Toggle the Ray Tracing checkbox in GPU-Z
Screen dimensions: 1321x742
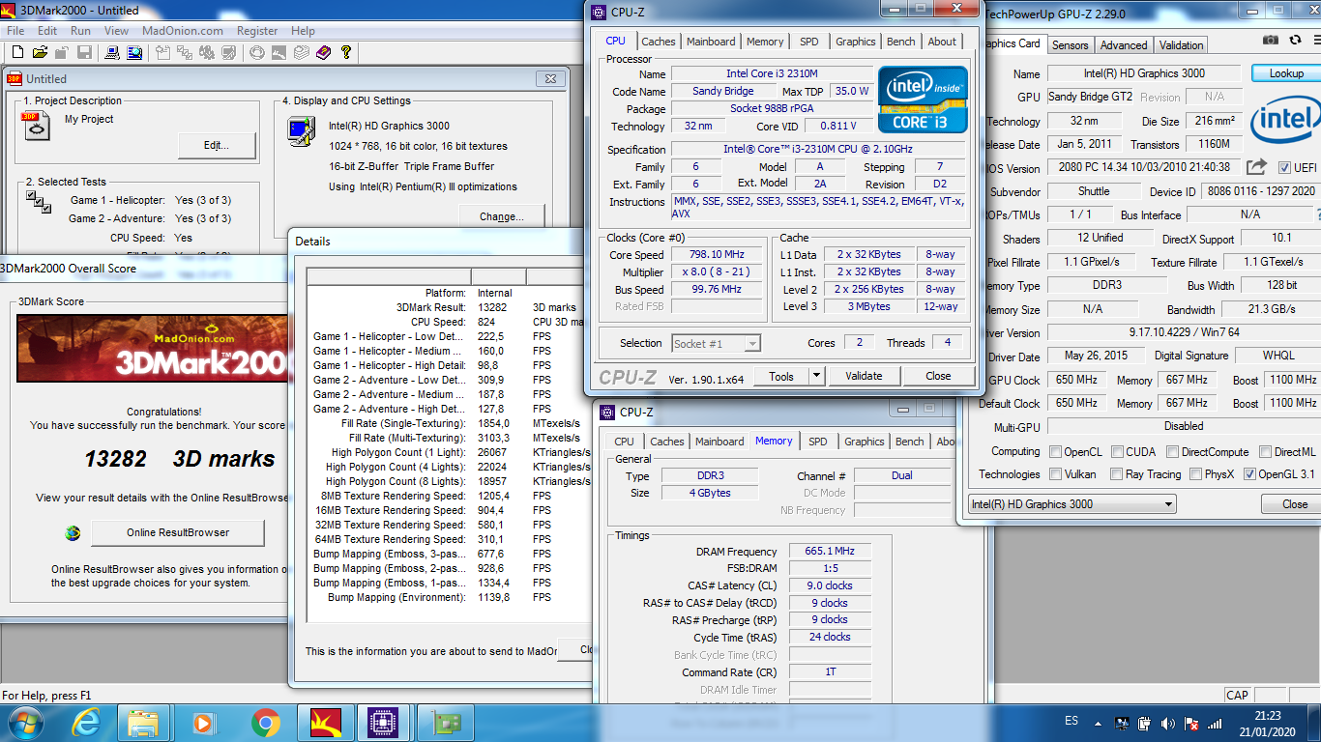[x=1117, y=473]
